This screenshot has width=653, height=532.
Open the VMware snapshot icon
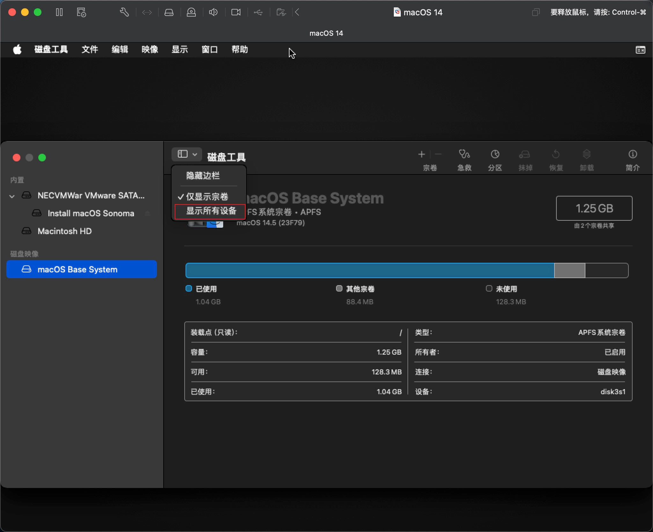click(81, 12)
